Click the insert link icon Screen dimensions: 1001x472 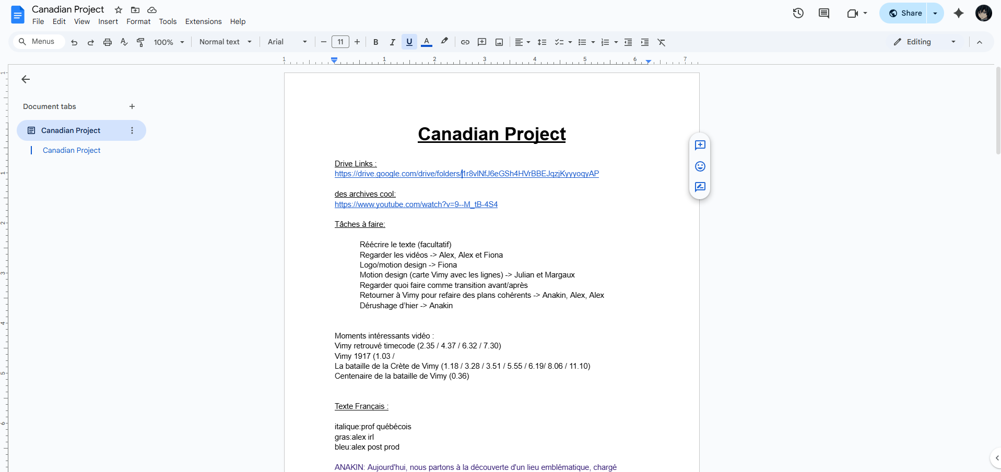tap(465, 42)
